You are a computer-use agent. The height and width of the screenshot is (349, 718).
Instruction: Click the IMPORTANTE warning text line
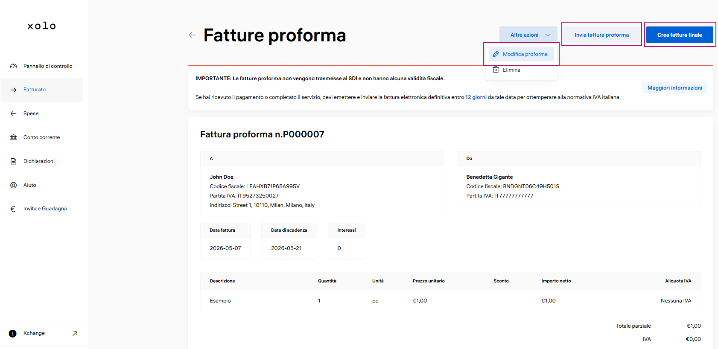(320, 79)
